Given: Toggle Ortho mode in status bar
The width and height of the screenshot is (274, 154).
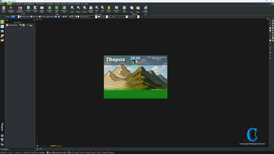Looking at the screenshot, I should [x=76, y=152].
